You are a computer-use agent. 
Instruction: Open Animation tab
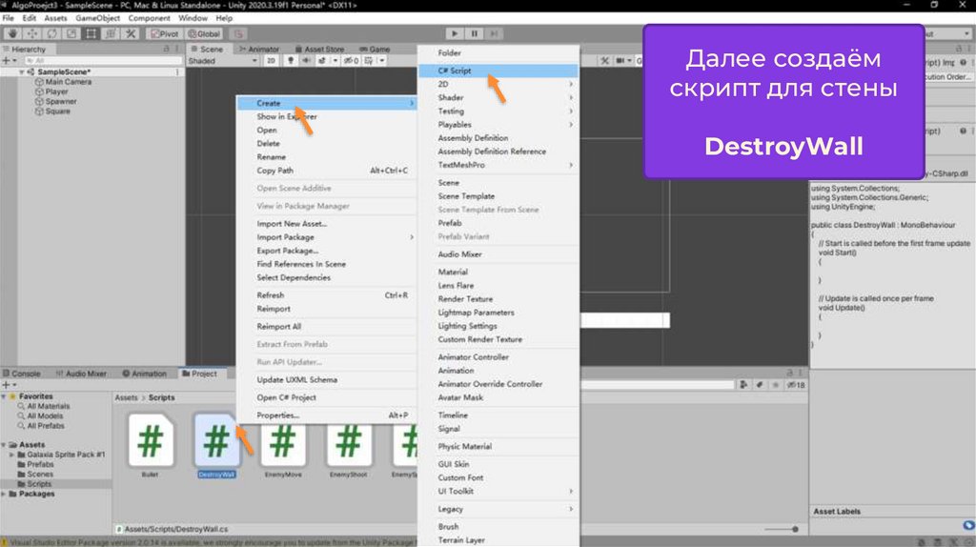click(x=145, y=374)
